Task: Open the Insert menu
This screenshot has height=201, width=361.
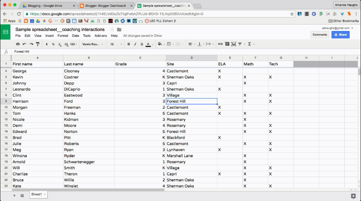Action: 49,36
